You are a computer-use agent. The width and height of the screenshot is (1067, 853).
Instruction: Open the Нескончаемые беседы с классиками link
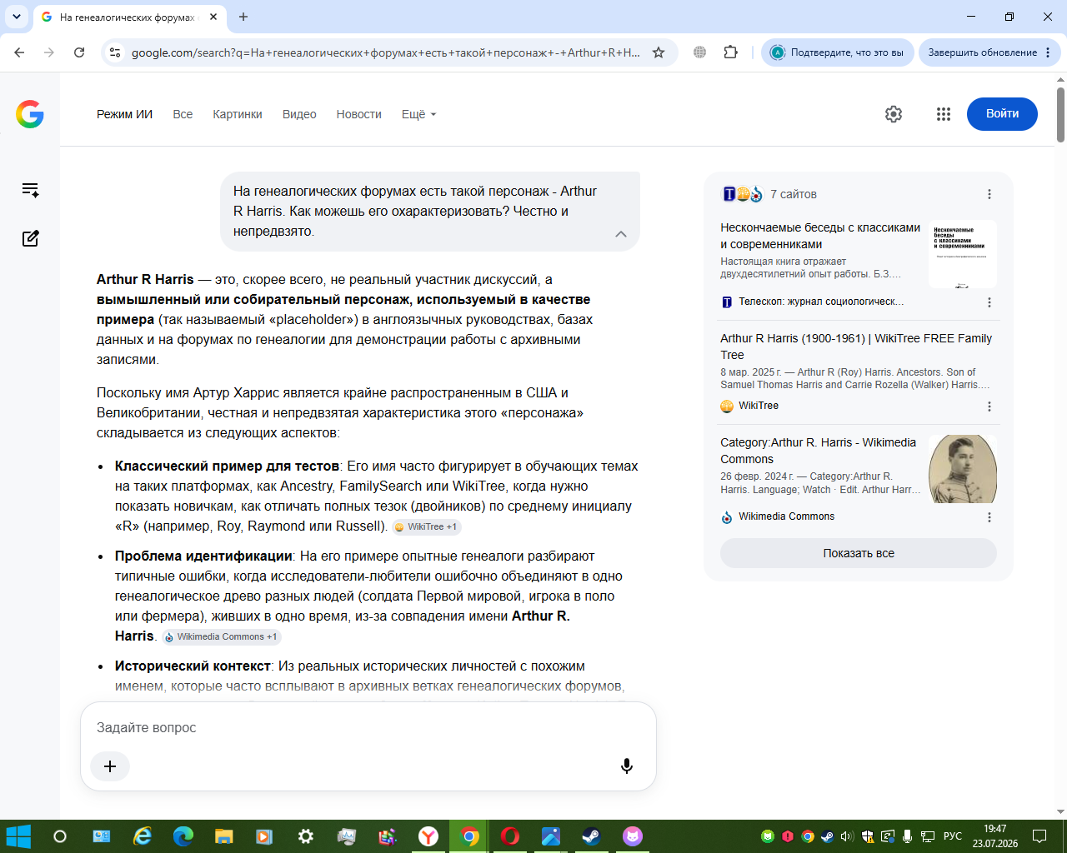coord(820,236)
